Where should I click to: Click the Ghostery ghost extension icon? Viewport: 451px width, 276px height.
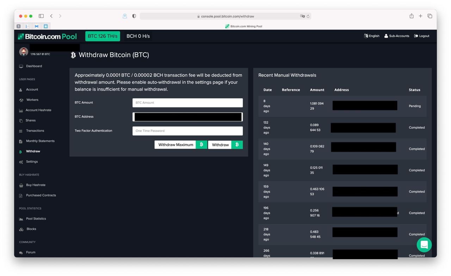pos(125,16)
